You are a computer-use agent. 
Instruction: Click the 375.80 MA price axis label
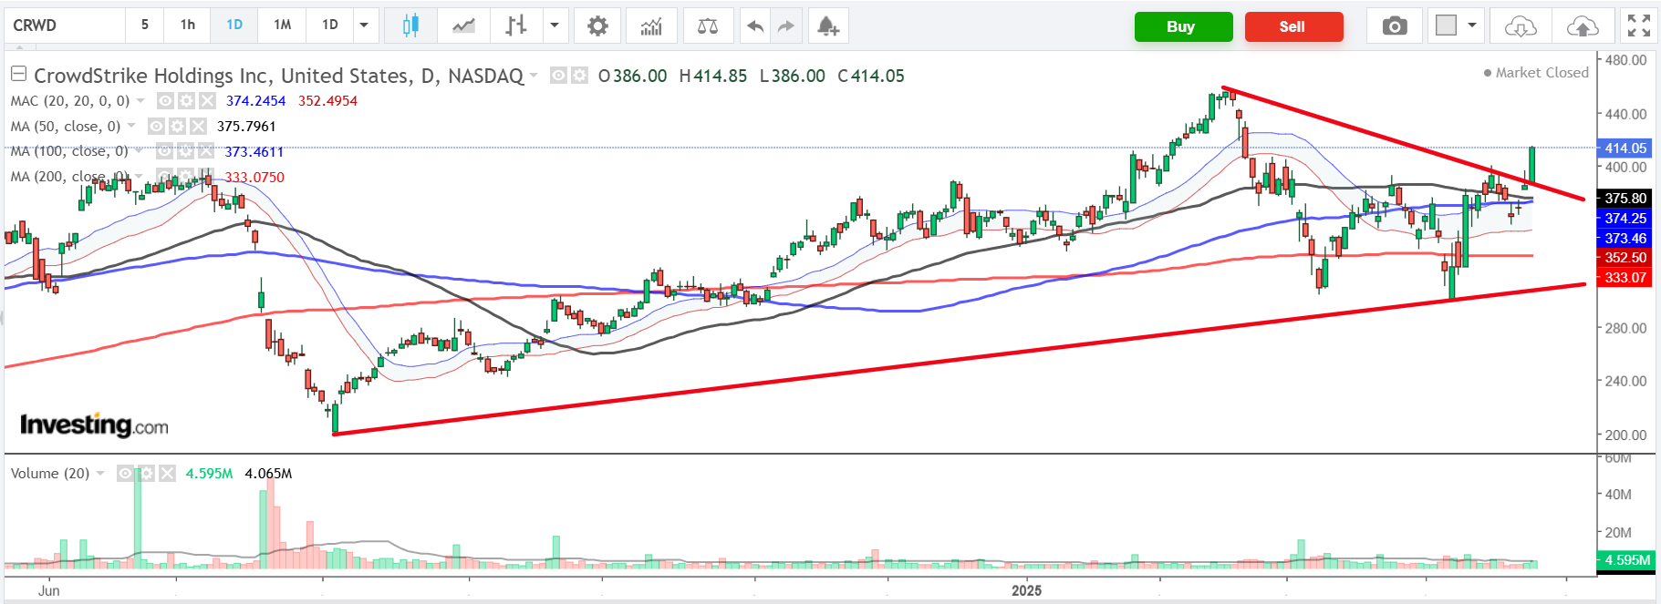(x=1625, y=198)
